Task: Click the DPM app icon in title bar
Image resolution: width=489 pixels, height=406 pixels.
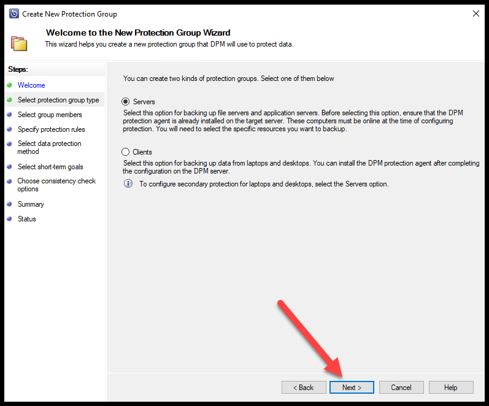Action: point(14,13)
